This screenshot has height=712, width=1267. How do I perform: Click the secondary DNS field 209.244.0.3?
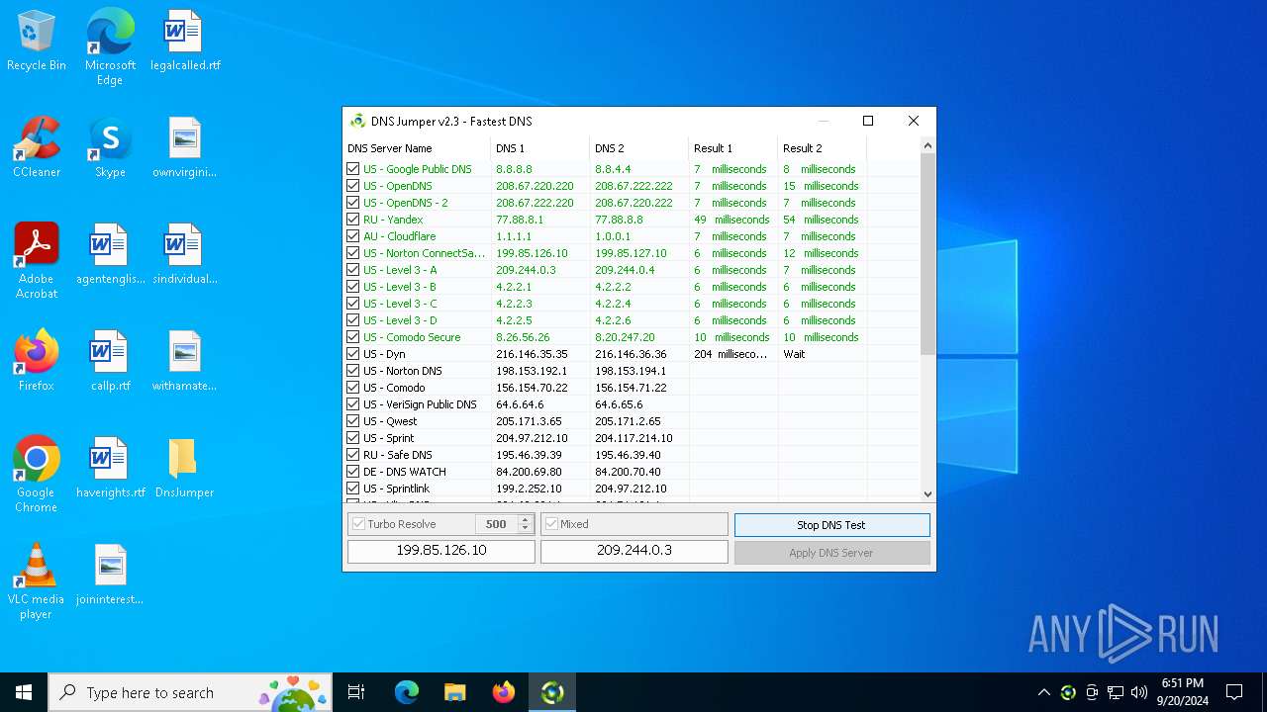pos(634,551)
